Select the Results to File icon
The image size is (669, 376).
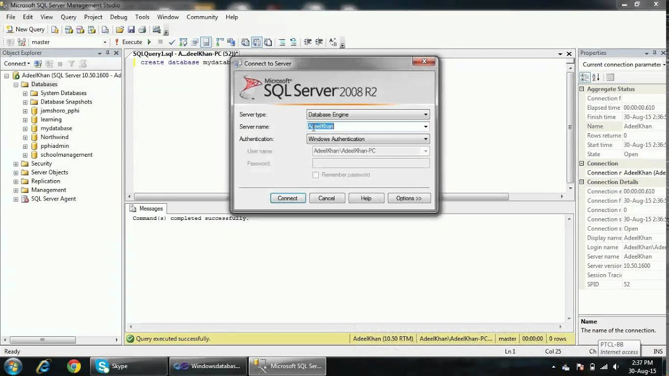tap(268, 42)
